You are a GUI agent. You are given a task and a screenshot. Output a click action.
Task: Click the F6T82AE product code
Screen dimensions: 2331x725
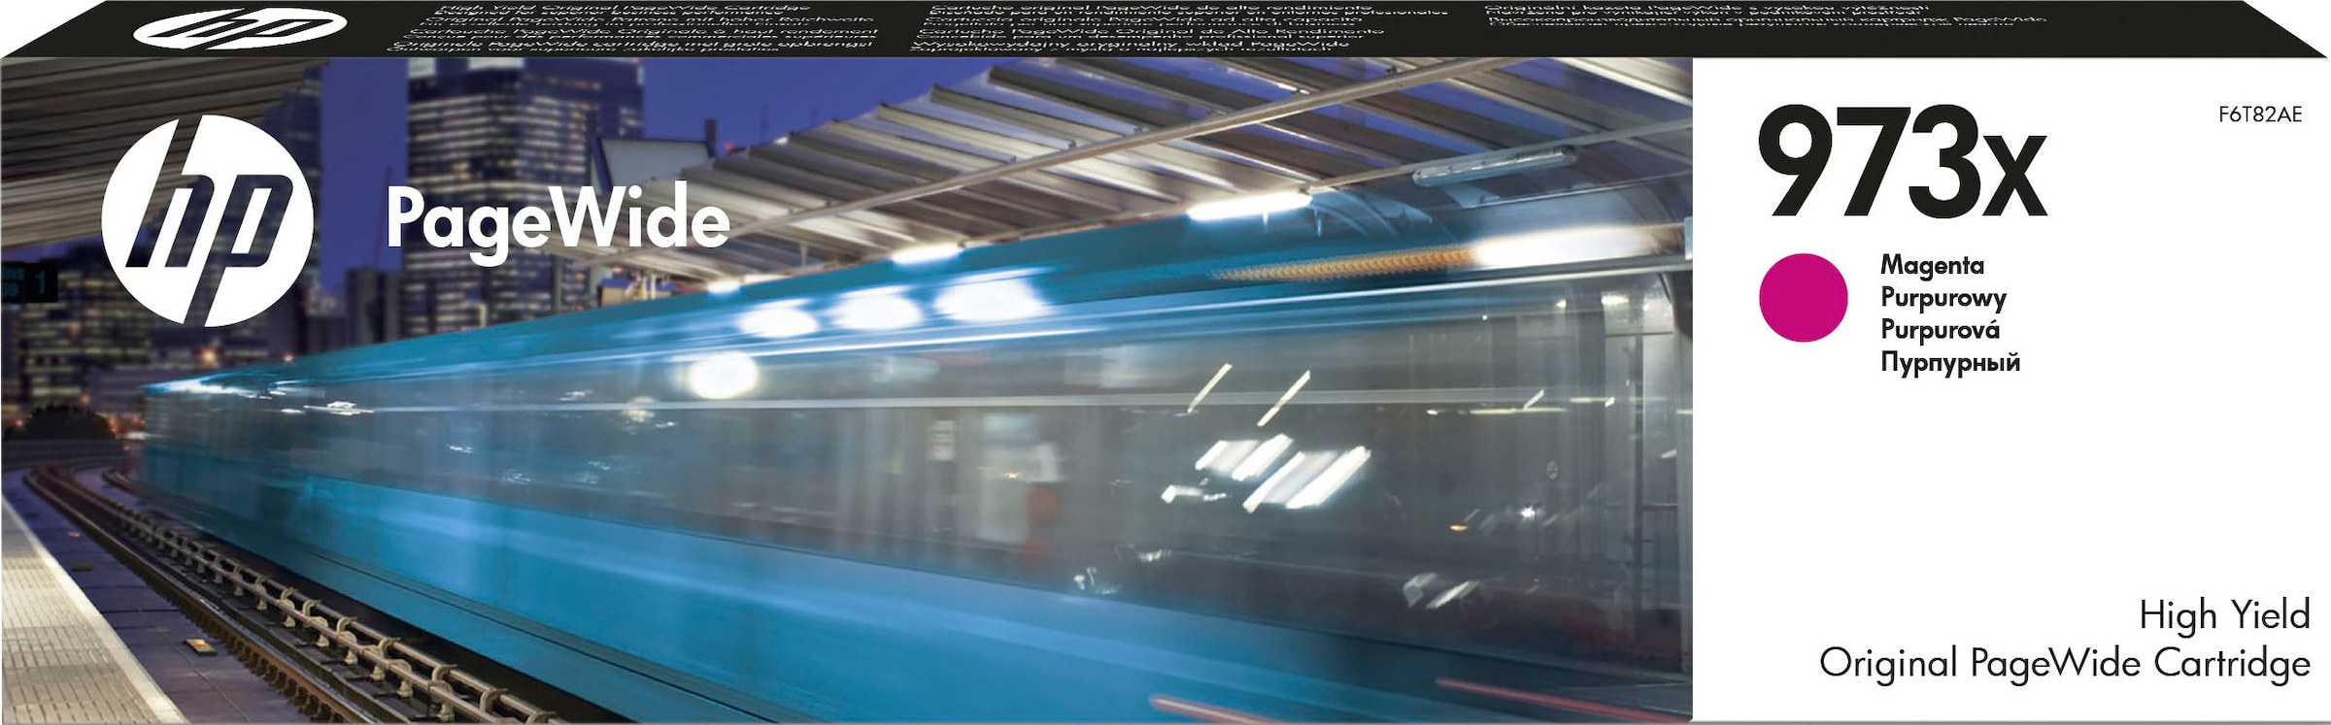pyautogui.click(x=2259, y=115)
